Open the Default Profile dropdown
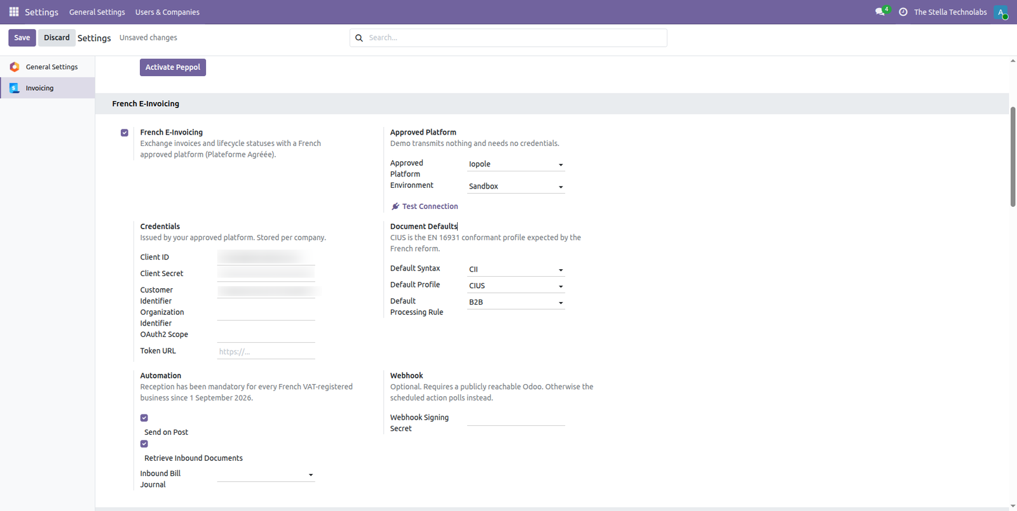 point(516,286)
